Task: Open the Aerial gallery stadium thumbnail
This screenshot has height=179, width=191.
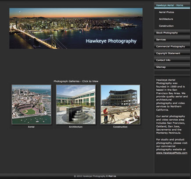Action: (x=32, y=105)
